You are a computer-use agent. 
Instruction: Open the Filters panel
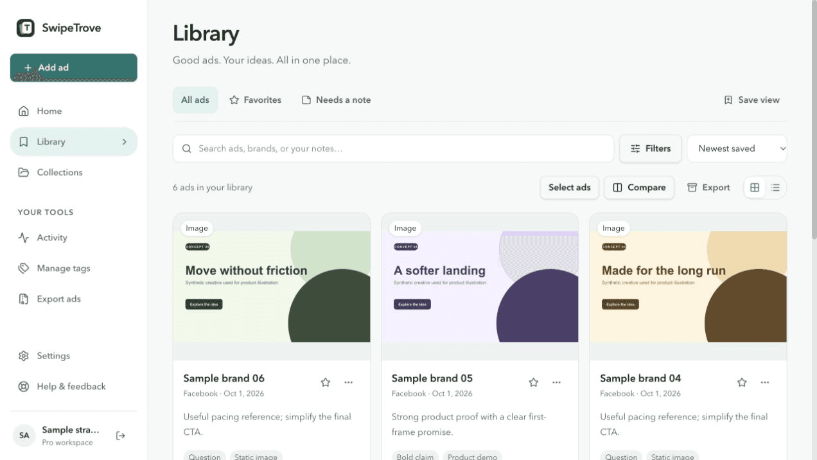pos(651,148)
